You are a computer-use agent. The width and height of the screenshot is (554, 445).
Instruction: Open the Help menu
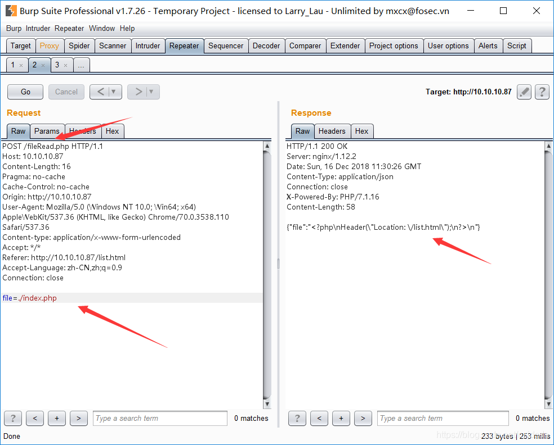coord(127,29)
